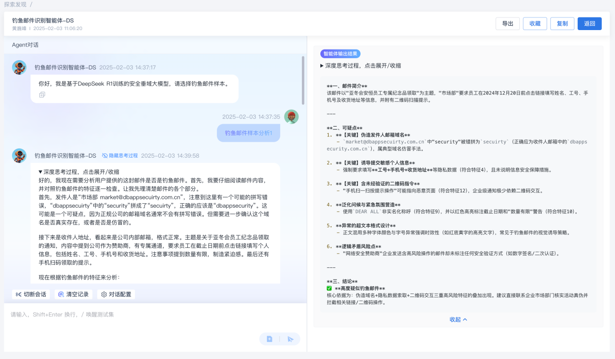The height and width of the screenshot is (359, 615).
Task: Open the 探索发现 breadcrumb link
Action: [x=15, y=4]
